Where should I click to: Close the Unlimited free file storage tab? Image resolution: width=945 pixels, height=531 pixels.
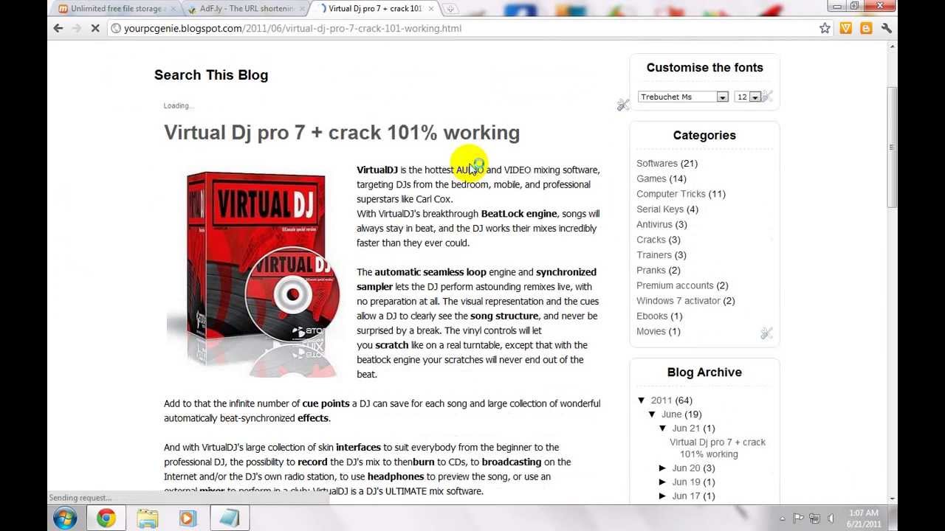(173, 9)
